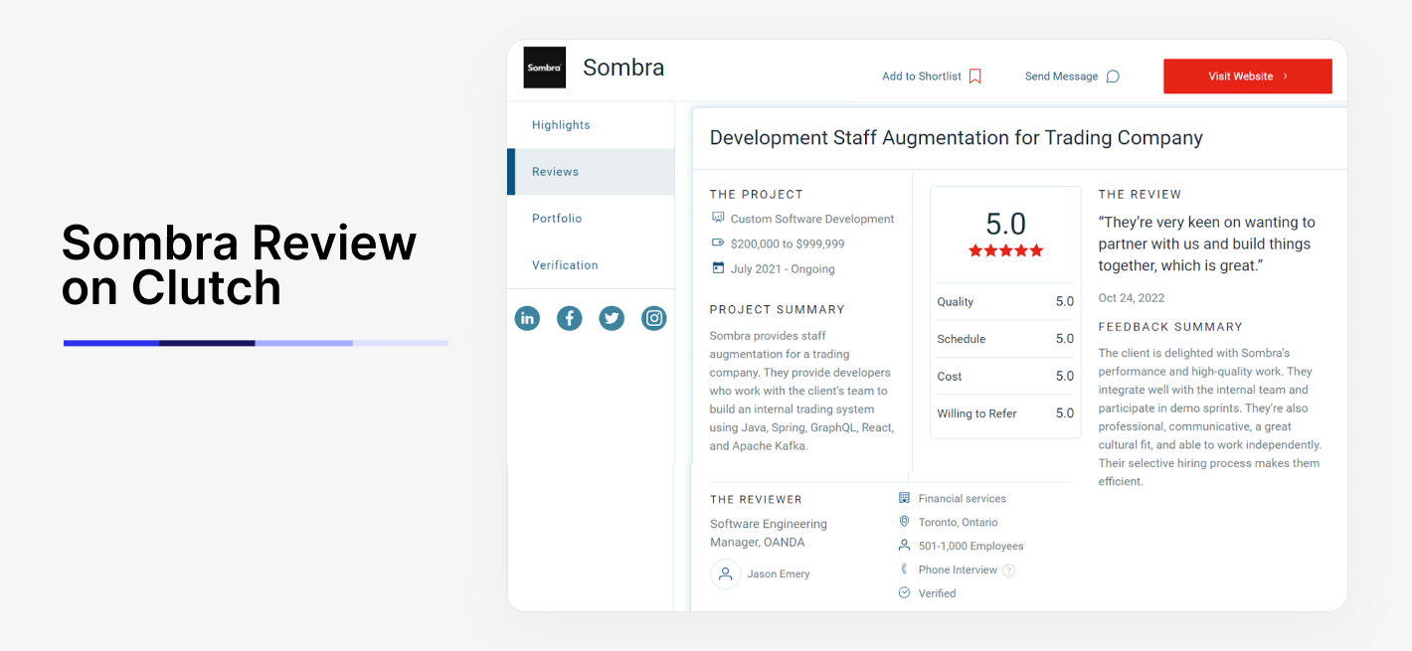This screenshot has height=651, width=1412.
Task: Click the Custom Software Development service icon
Action: [x=718, y=218]
